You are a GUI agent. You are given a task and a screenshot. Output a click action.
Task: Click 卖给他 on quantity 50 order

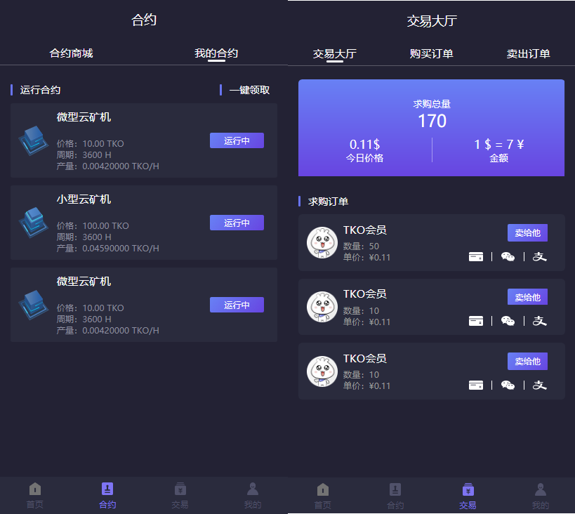tap(528, 232)
